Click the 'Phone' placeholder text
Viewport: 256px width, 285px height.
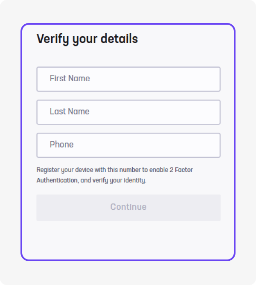(x=61, y=145)
